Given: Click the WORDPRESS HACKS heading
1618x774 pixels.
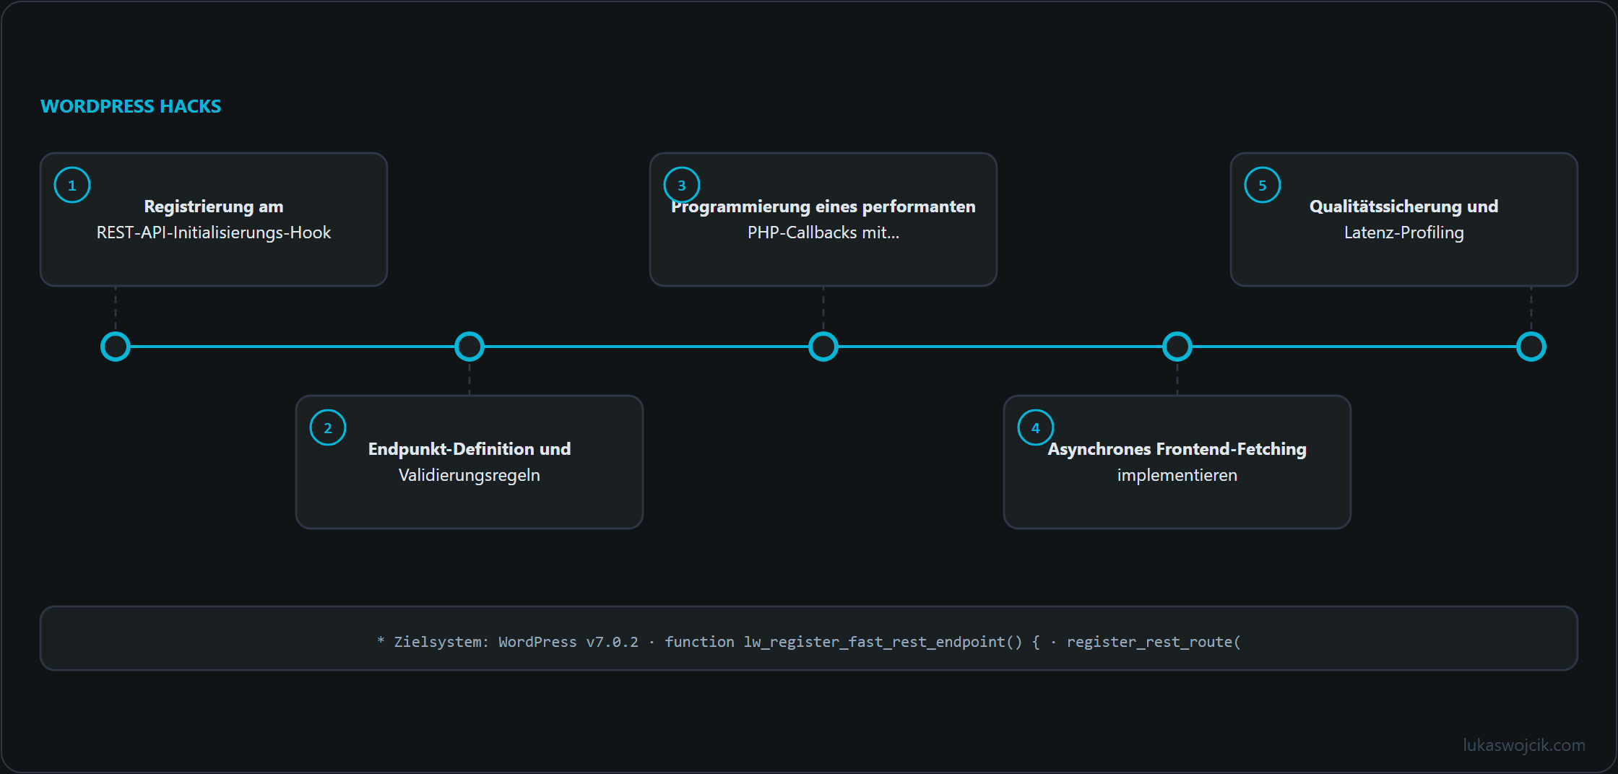Looking at the screenshot, I should coord(131,106).
